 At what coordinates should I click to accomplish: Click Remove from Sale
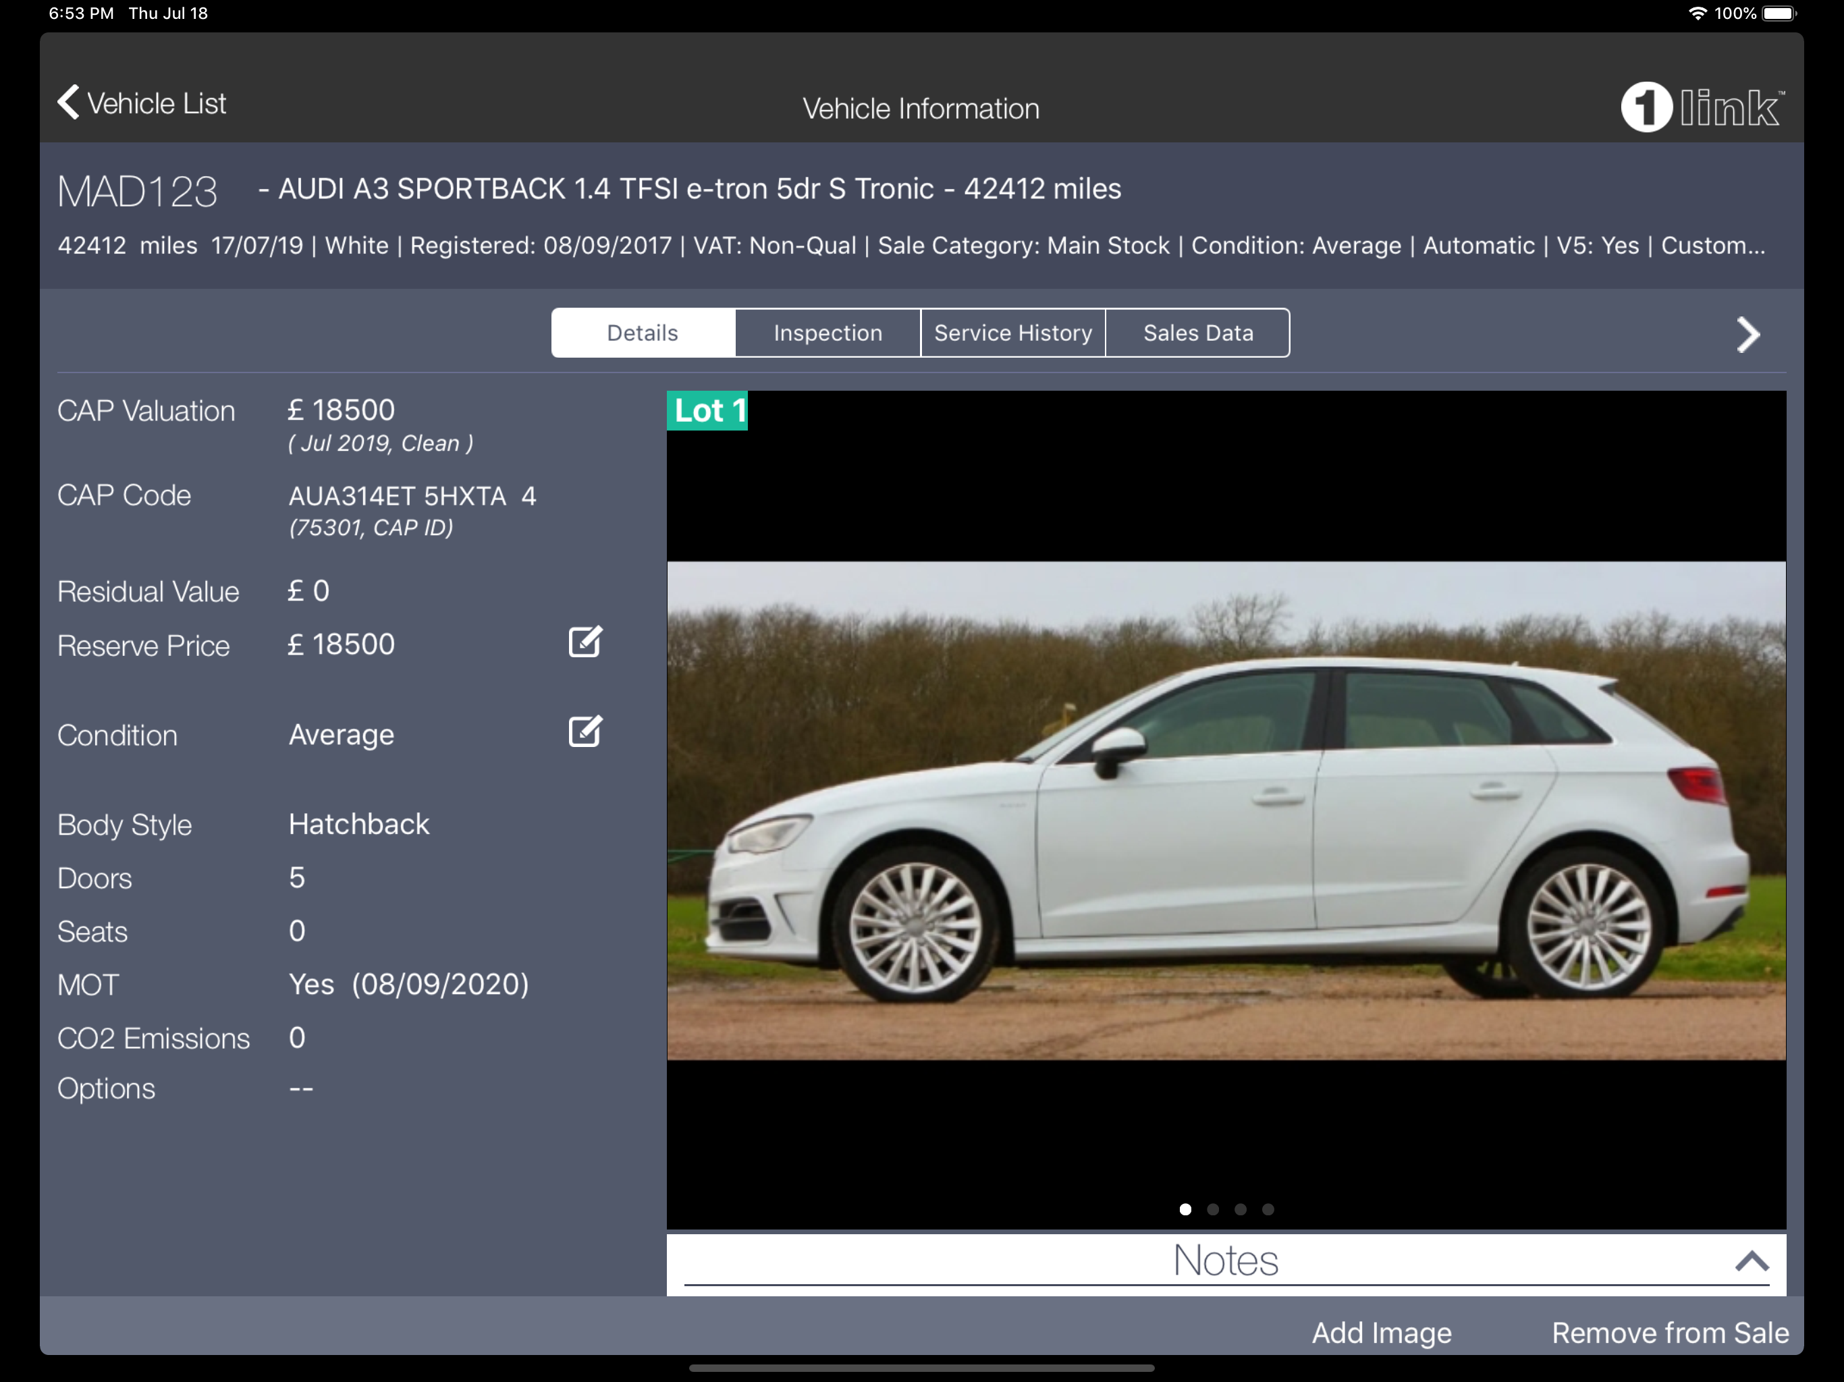1670,1332
